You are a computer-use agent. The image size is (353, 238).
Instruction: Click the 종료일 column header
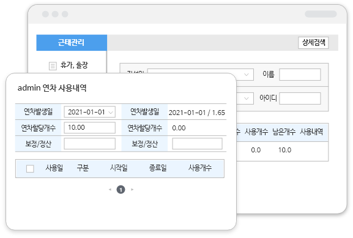[x=158, y=168]
